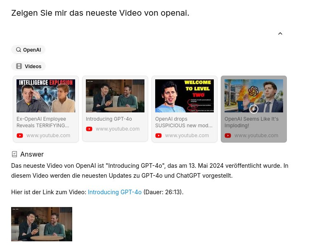The image size is (324, 250).
Task: Click title 'Ex-OpenAI Employee Reveals TERRIFYING...'
Action: click(x=43, y=122)
